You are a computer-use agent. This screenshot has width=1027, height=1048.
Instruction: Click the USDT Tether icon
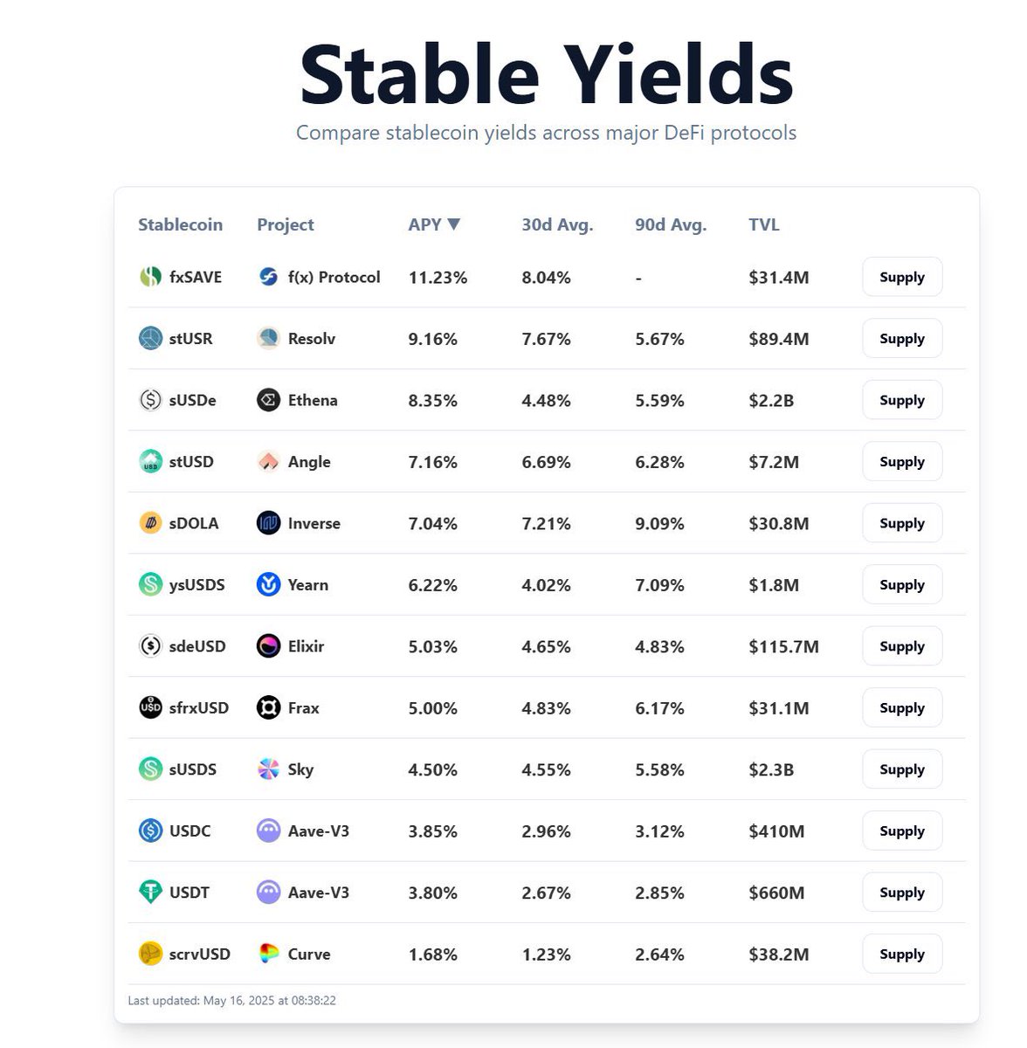[150, 893]
